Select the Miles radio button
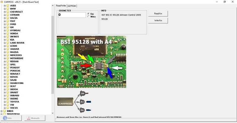Viewport: 237px width, 123px height. point(88,16)
